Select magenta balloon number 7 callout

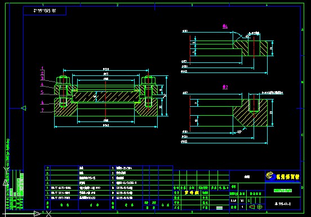point(42,110)
